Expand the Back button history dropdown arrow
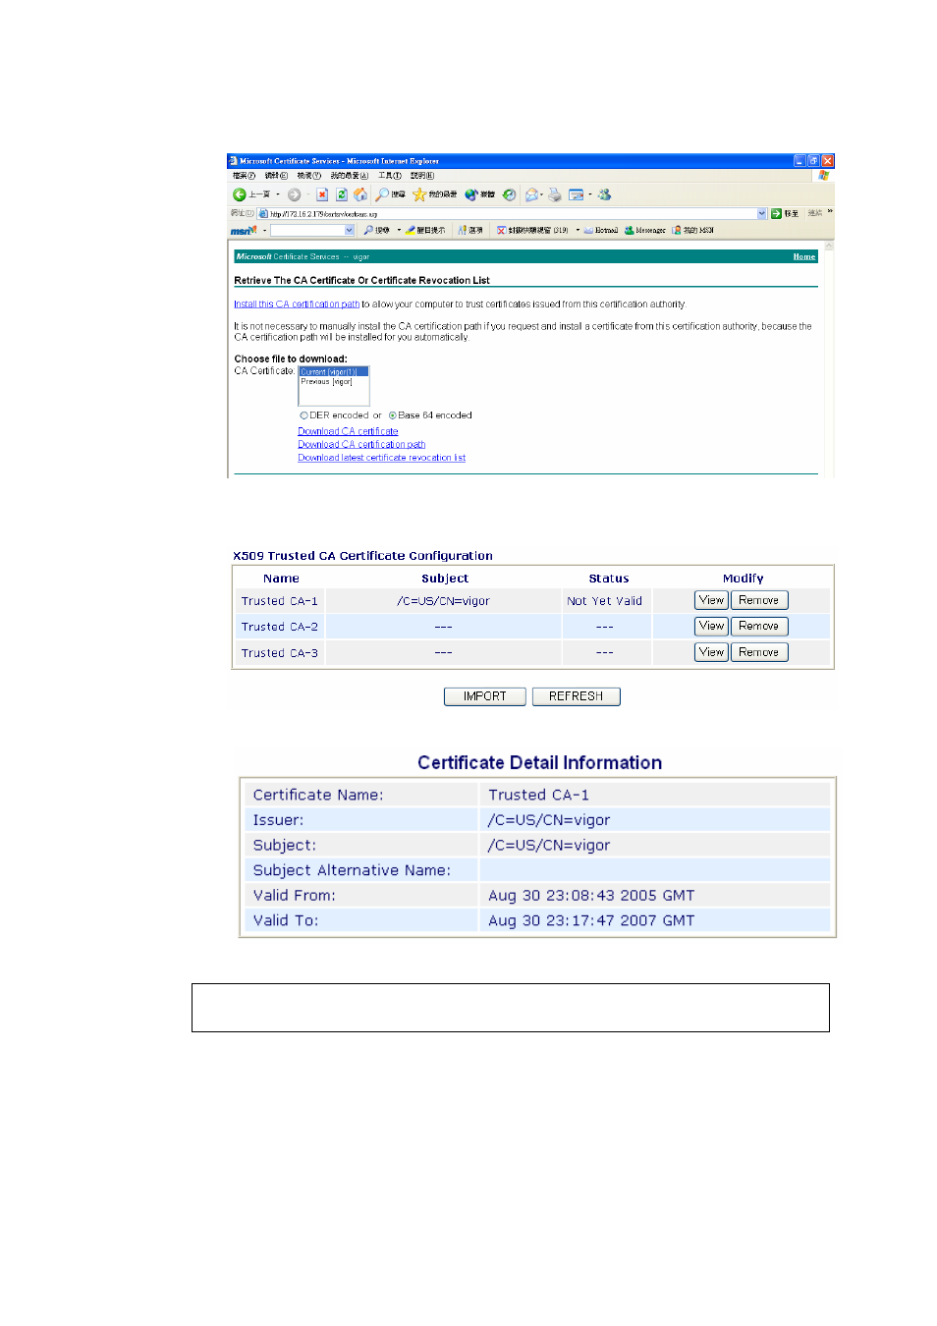The image size is (937, 1326). pos(278,194)
